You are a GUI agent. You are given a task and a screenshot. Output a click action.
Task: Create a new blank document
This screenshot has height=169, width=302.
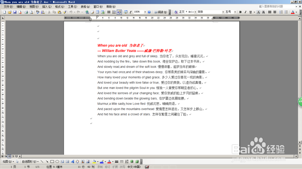click(4, 12)
